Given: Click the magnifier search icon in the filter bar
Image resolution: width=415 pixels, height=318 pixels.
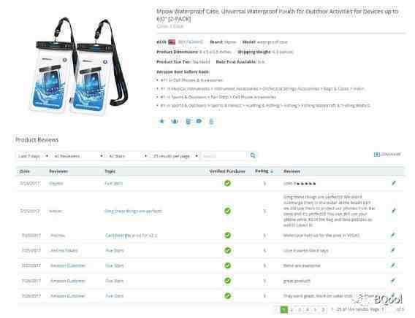Looking at the screenshot, I should [253, 155].
